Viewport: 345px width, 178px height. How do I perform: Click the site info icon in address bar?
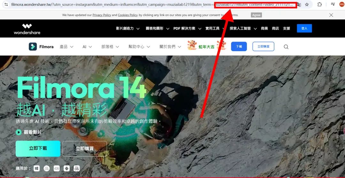6,4
